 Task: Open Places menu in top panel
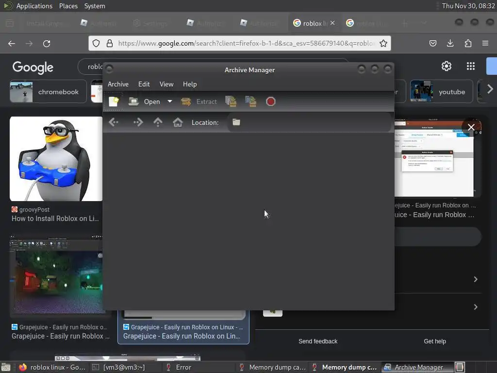68,6
